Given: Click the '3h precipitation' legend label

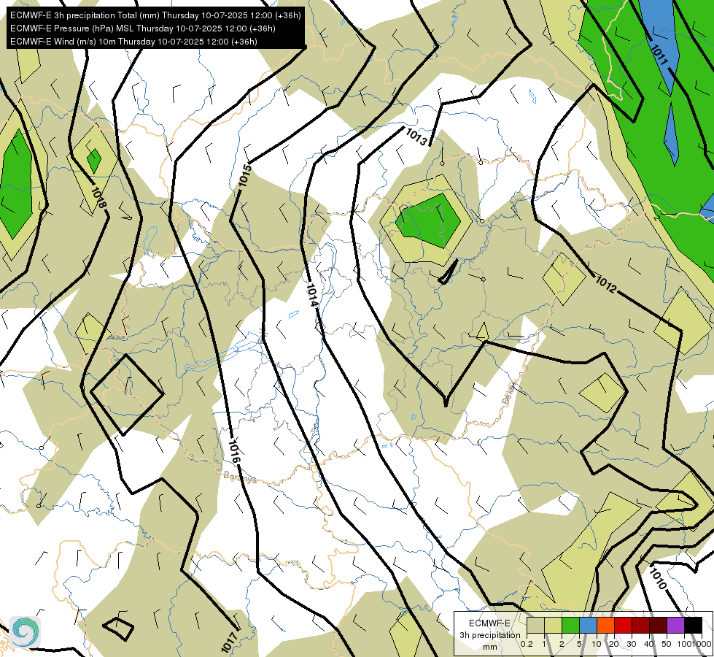Looking at the screenshot, I should 489,634.
